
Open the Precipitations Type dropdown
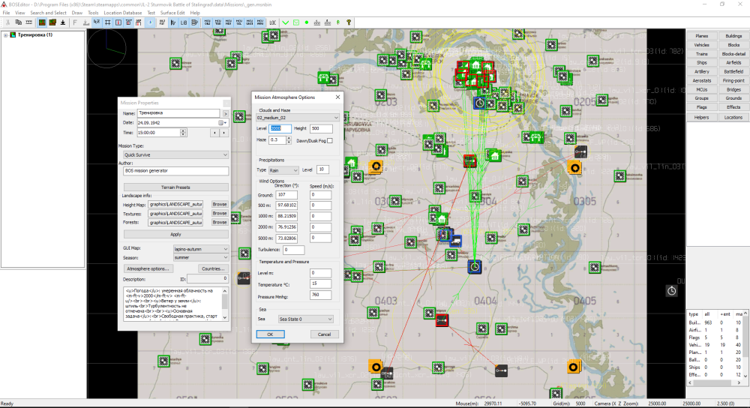coord(283,170)
